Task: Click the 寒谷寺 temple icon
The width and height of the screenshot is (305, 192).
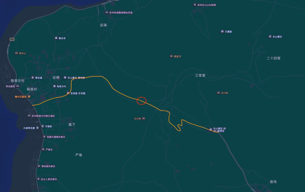Action: (56, 38)
